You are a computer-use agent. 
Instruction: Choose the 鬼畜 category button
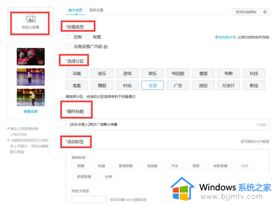click(77, 86)
